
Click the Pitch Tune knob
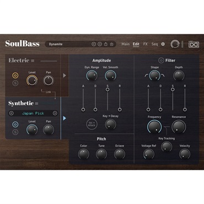[x=101, y=154]
